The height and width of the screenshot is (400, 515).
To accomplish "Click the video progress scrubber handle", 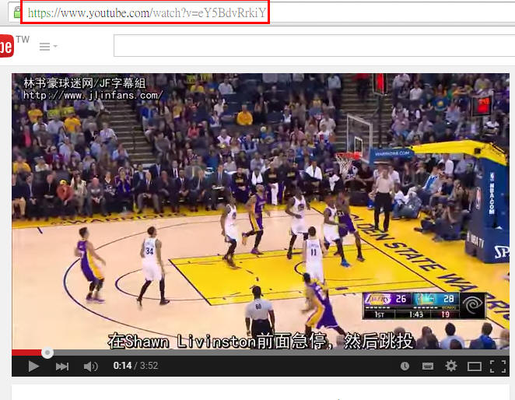I will click(x=47, y=353).
